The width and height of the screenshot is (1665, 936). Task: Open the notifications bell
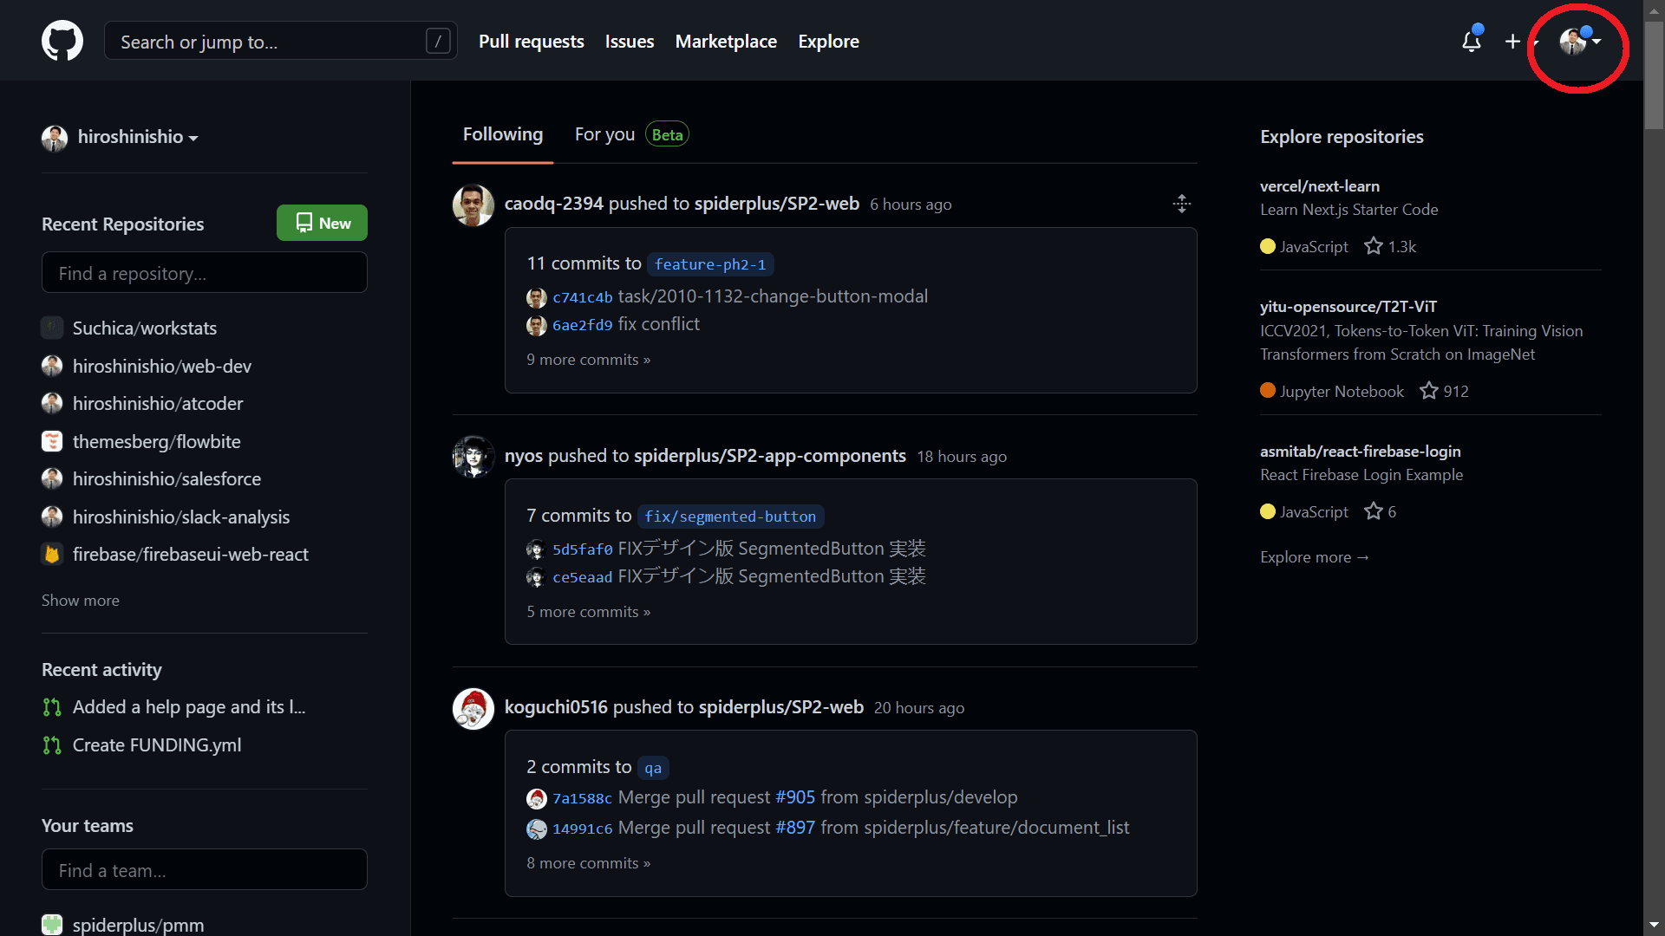point(1472,41)
